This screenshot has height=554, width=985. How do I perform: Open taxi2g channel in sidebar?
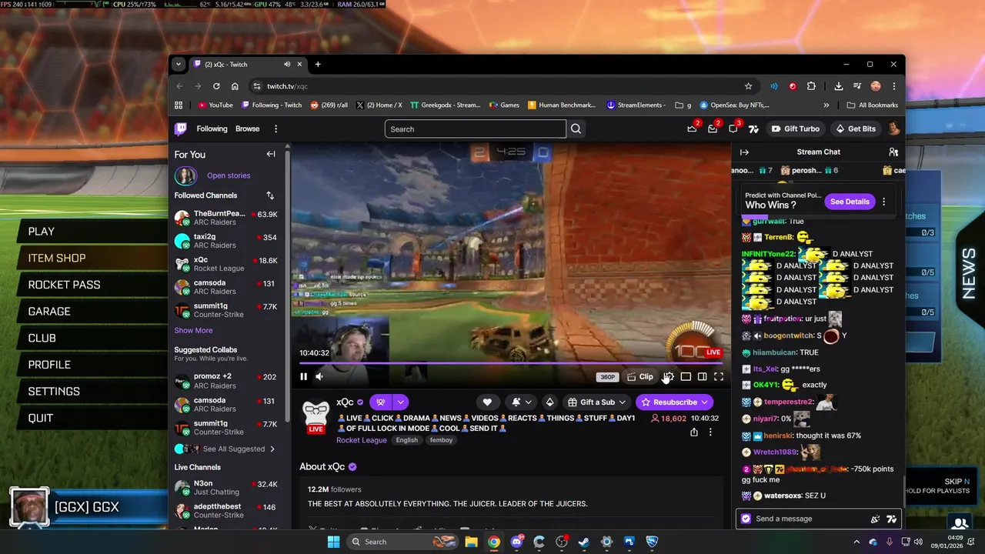click(226, 241)
